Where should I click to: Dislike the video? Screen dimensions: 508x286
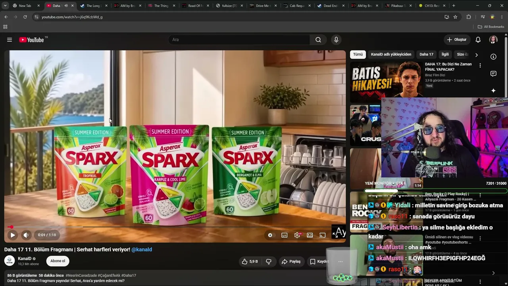click(x=269, y=261)
